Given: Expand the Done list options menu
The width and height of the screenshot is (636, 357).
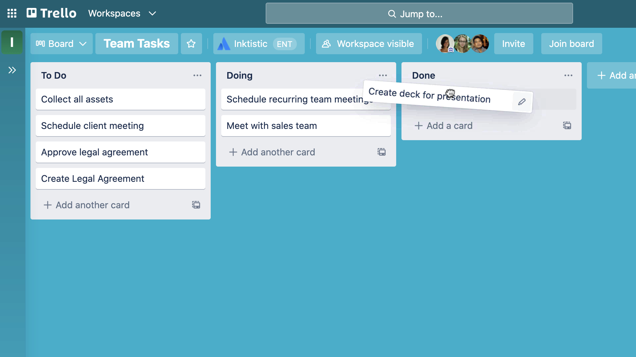Looking at the screenshot, I should [568, 75].
